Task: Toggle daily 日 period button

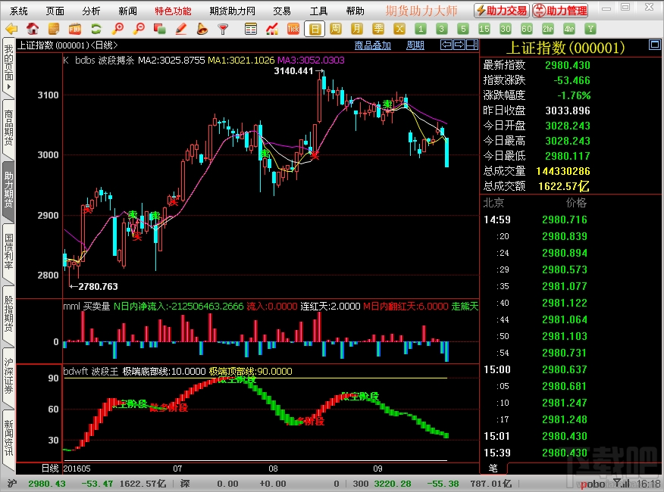Action: click(315, 29)
